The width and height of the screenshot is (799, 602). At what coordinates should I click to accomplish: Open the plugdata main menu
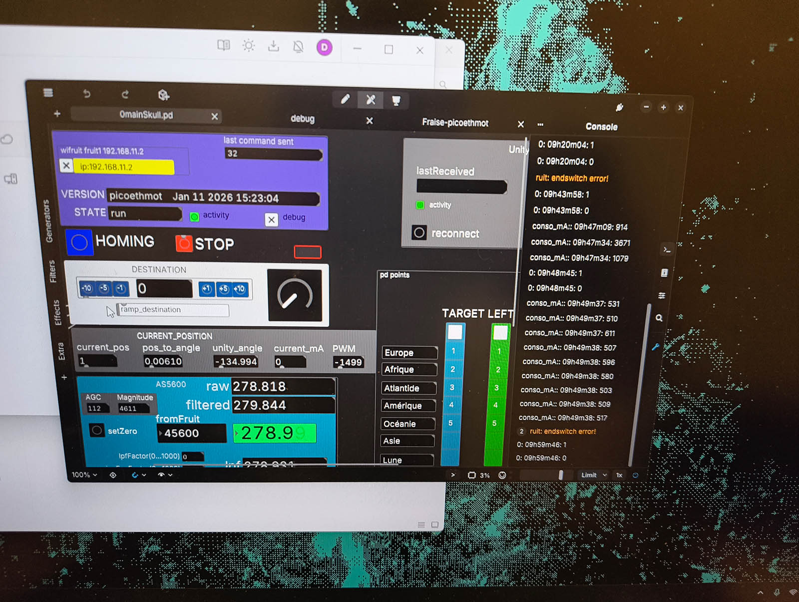tap(48, 92)
